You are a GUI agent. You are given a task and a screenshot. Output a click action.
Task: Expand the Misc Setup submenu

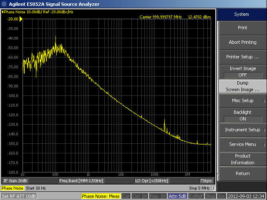242,101
